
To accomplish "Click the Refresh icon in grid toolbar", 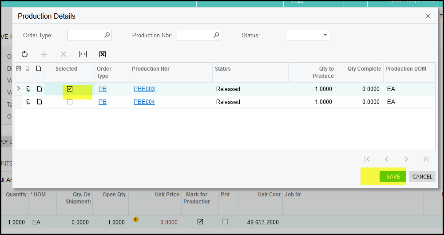I will 25,54.
